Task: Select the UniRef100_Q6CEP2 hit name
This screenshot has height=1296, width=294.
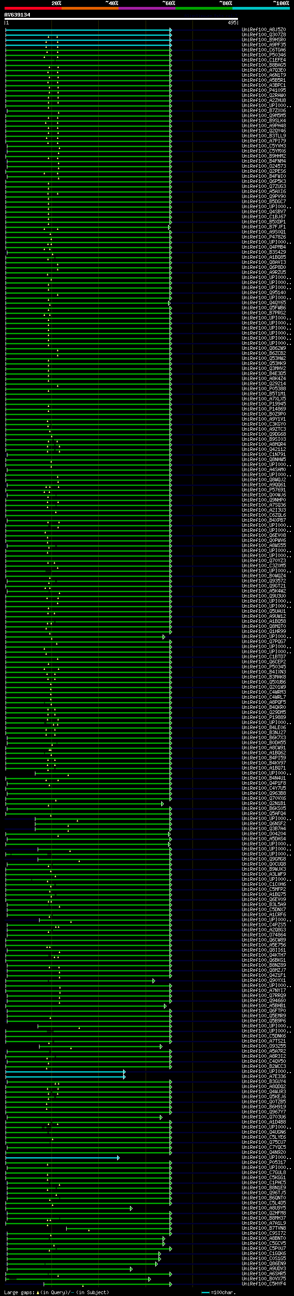Action: [264, 662]
